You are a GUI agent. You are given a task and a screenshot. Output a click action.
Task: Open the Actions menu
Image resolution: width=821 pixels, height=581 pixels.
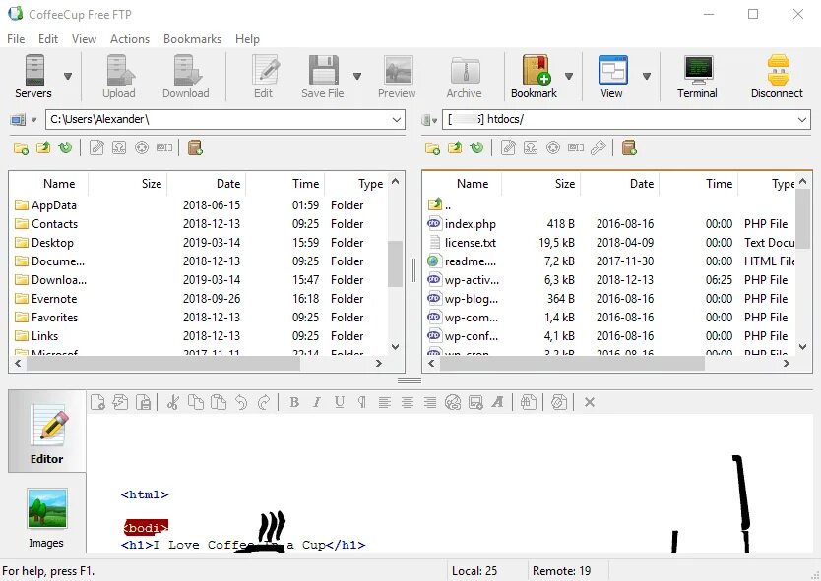130,39
